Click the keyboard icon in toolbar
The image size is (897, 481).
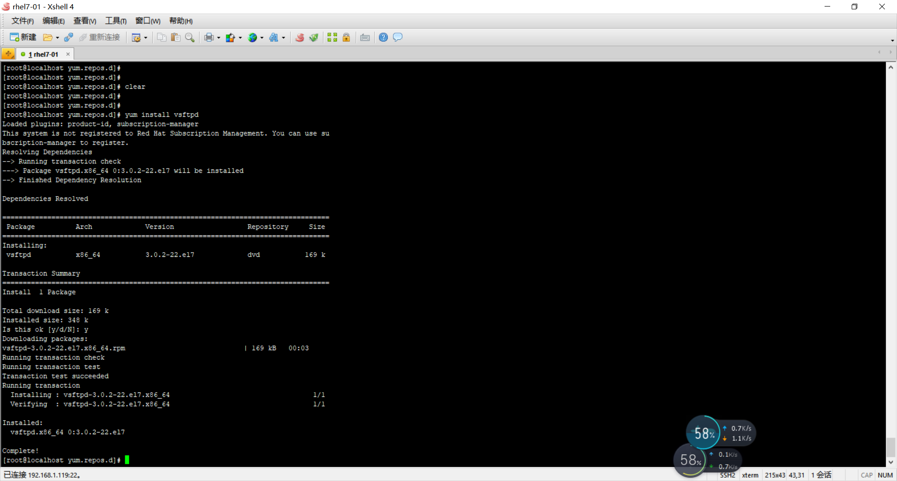coord(365,37)
